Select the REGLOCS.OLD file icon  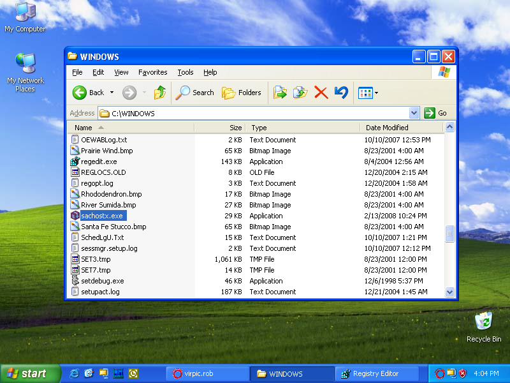point(75,172)
